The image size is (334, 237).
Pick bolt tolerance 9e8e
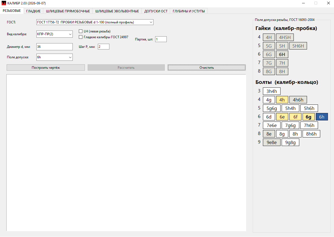[x=272, y=142]
